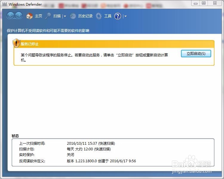Click the 立即启动(S) button
This screenshot has width=224, height=179.
(x=196, y=54)
